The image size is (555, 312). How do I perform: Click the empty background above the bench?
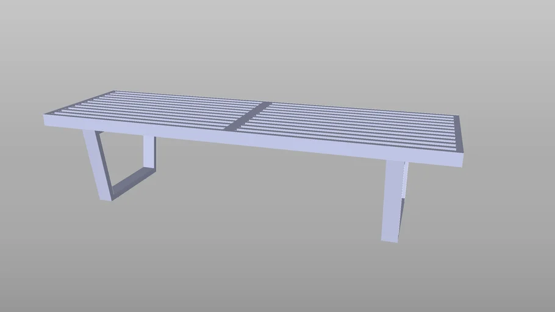(274, 43)
